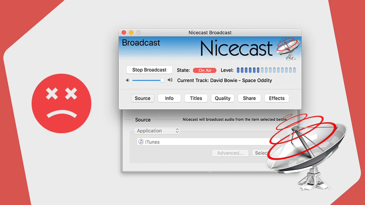
Task: Open the Effects tab
Action: (277, 98)
